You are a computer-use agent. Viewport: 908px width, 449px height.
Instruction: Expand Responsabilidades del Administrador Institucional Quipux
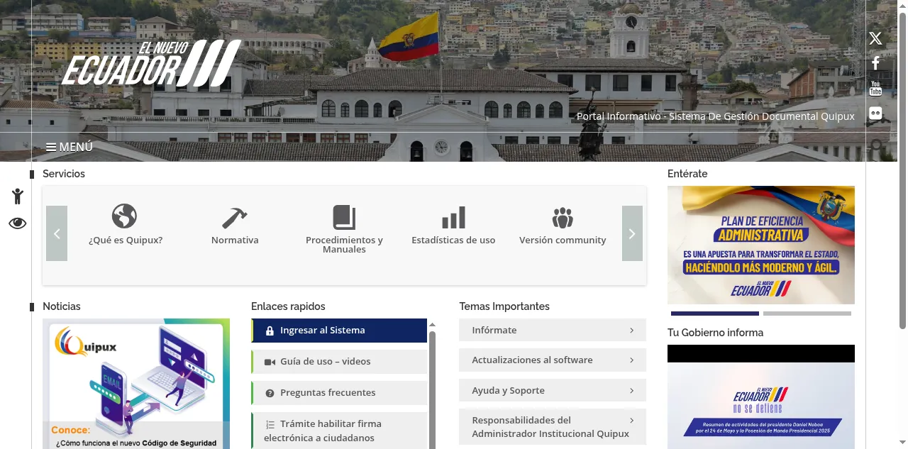coord(553,427)
